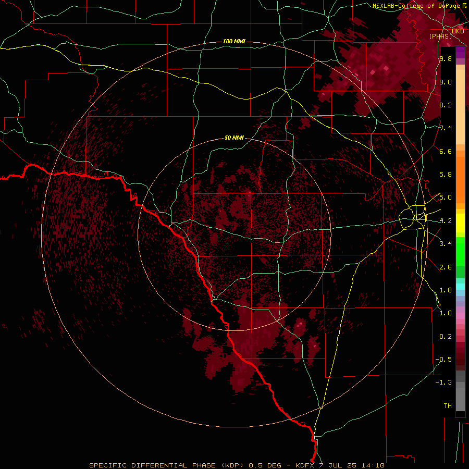Click the 0.5 DEG elevation text in footer

click(265, 465)
